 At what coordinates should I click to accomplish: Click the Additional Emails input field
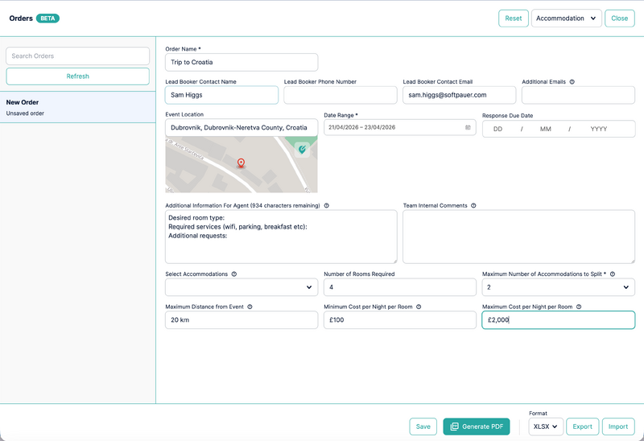click(x=578, y=95)
